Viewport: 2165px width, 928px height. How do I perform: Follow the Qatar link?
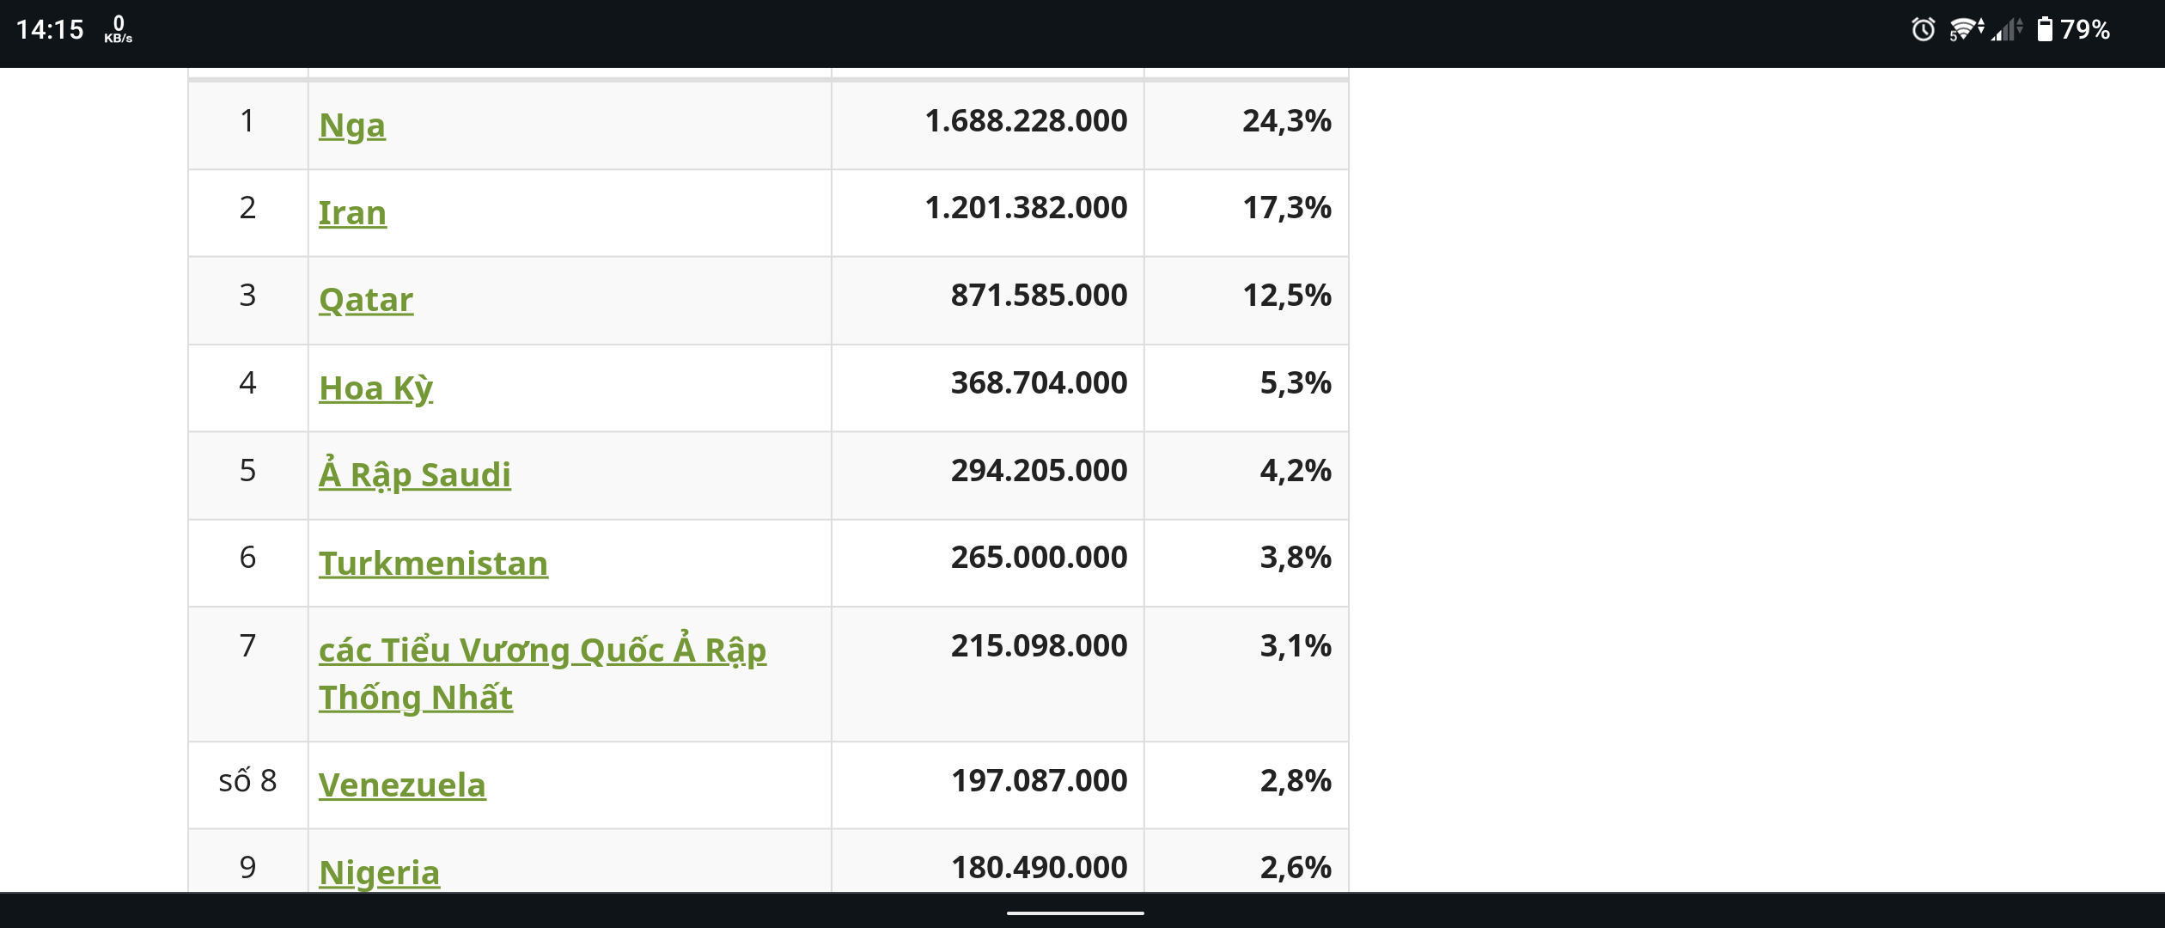pos(366,300)
